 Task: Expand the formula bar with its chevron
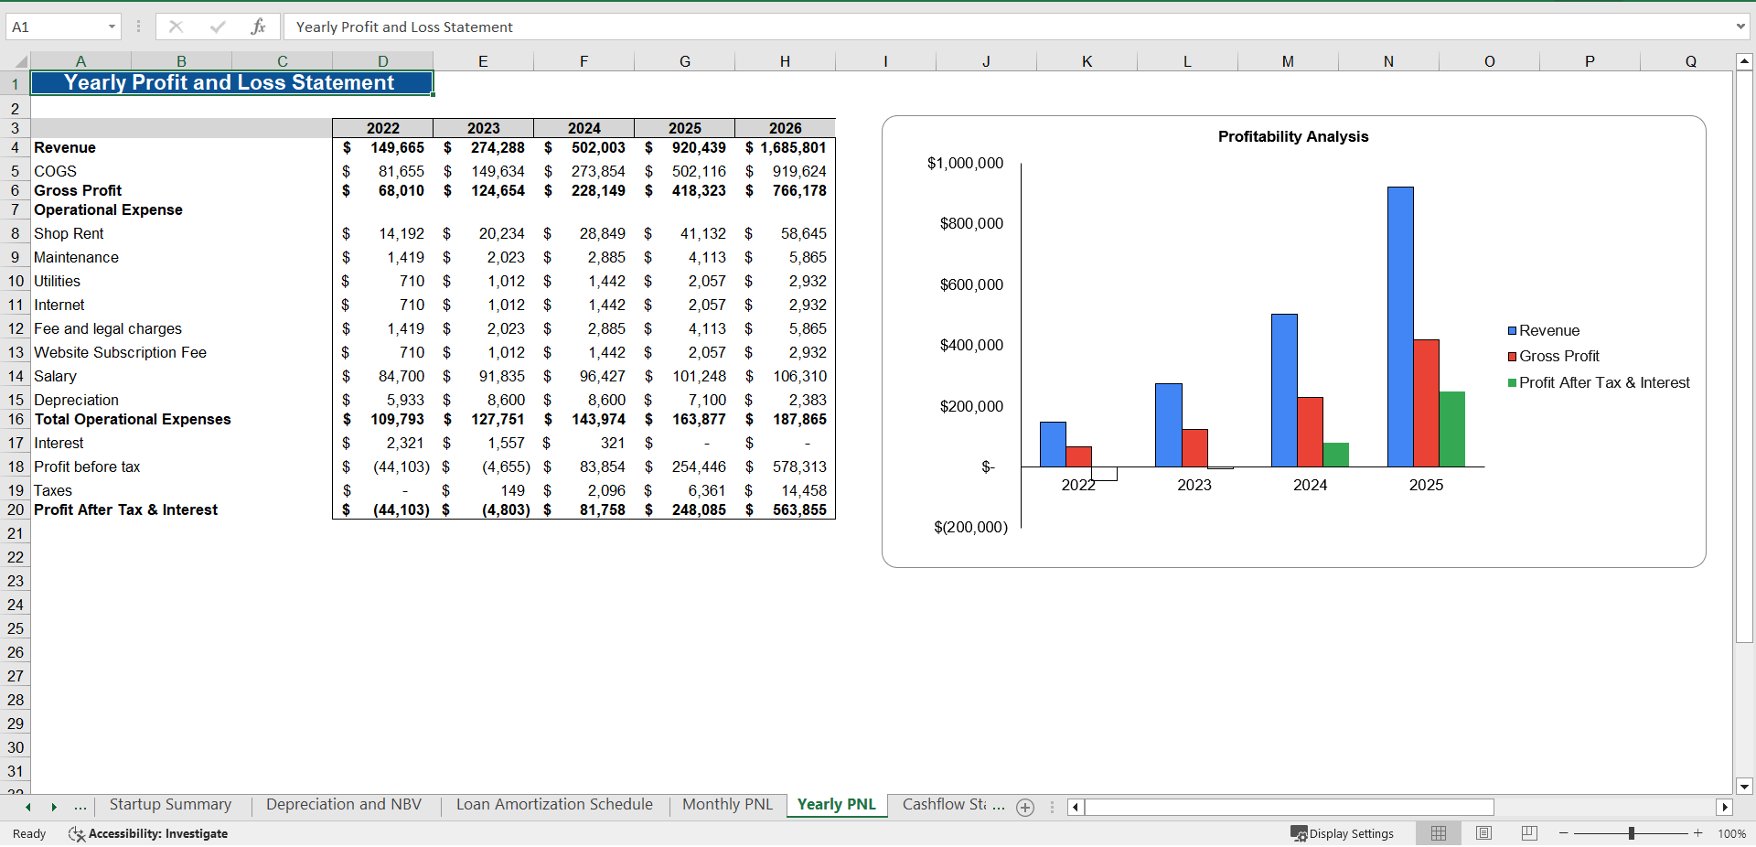pos(1741,27)
